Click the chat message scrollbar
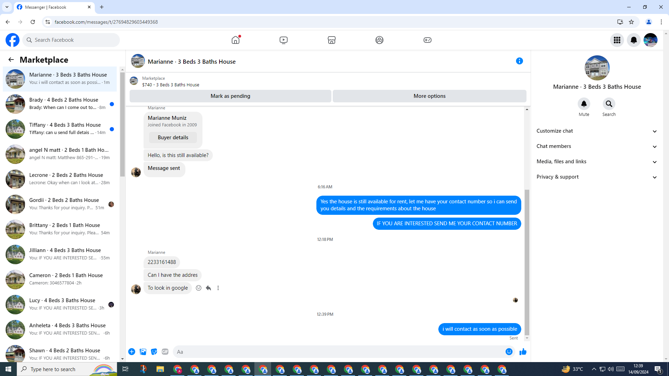 click(x=527, y=261)
